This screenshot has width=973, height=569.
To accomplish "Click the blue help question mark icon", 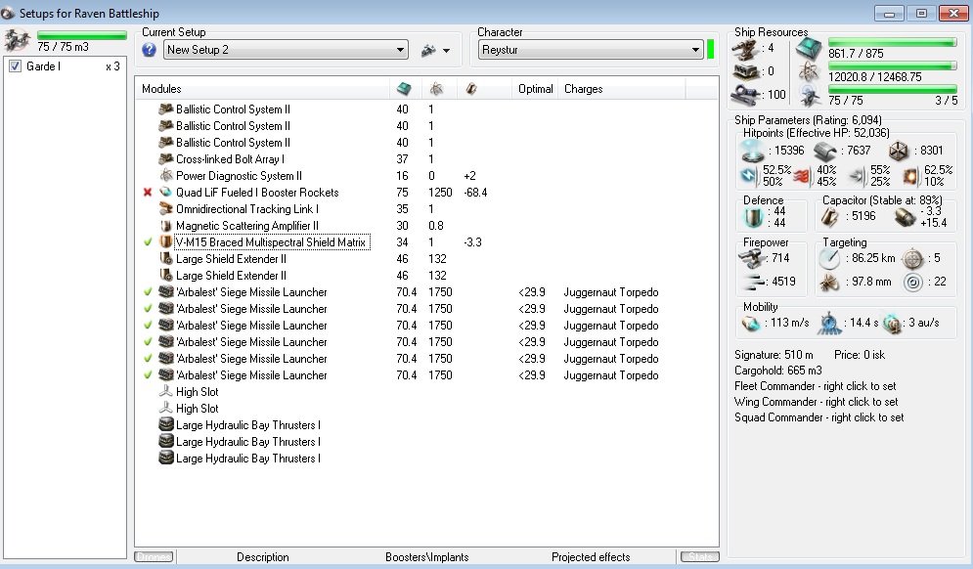I will (149, 50).
